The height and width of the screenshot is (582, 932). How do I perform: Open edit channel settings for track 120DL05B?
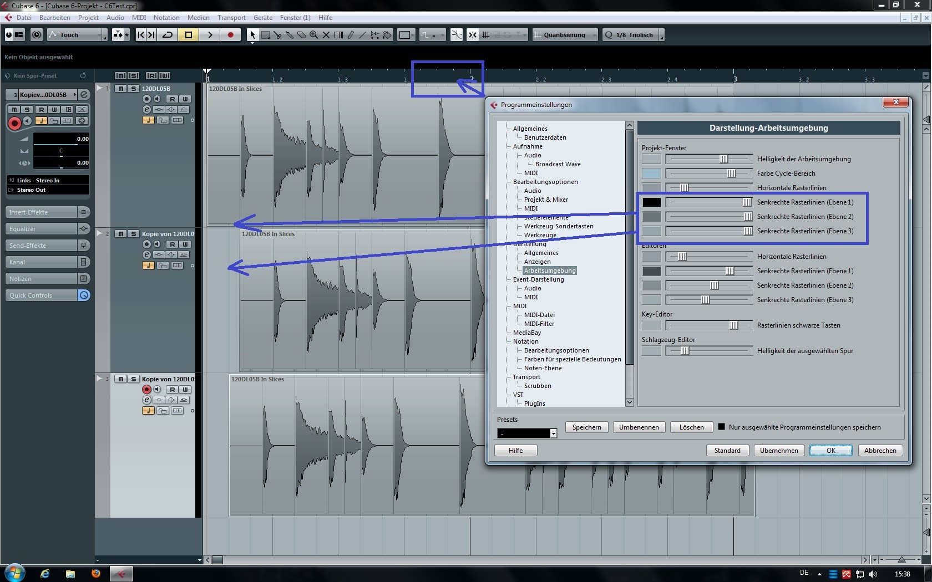[146, 109]
